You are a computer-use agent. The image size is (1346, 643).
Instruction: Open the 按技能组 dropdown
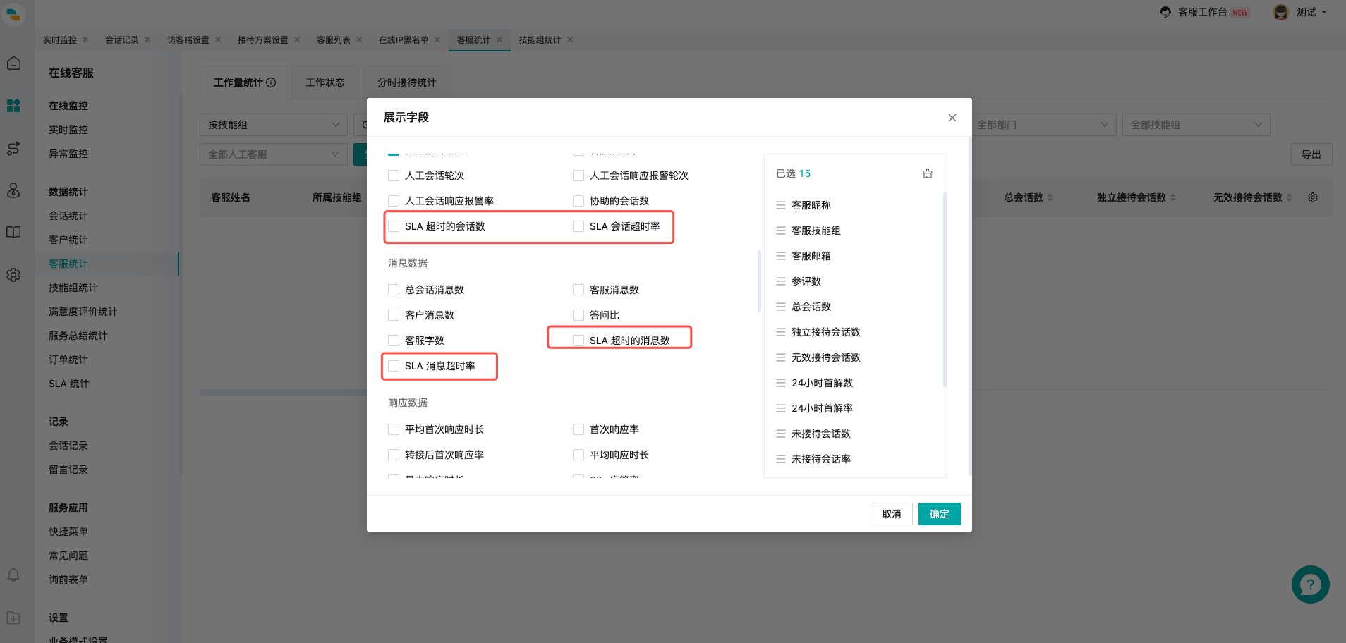tap(273, 125)
